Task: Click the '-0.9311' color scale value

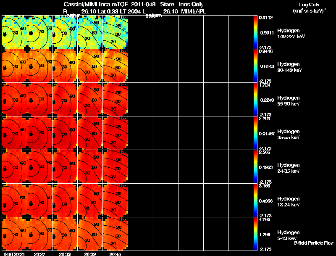Action: 266,33
